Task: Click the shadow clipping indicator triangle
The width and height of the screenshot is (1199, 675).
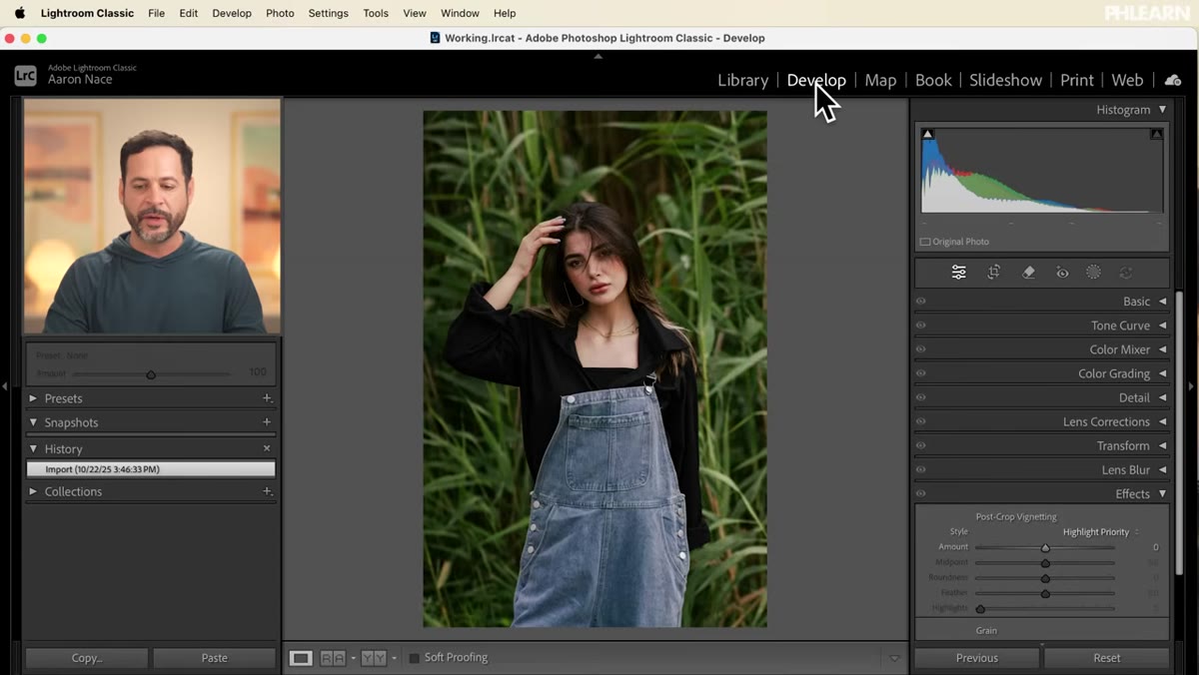Action: 927,134
